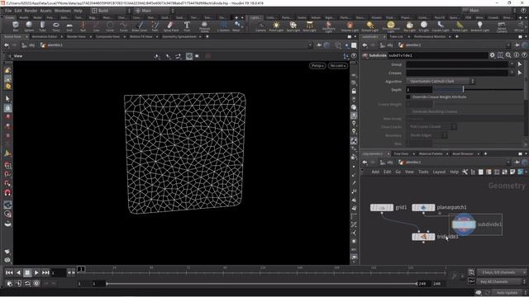
Task: Select the grid1 node
Action: click(382, 207)
